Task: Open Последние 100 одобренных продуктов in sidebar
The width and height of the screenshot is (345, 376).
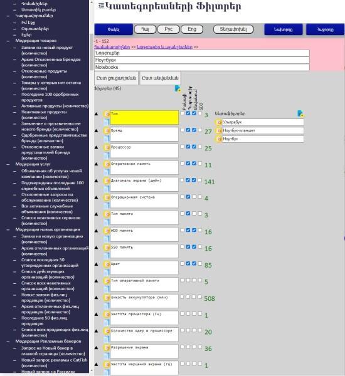Action: [x=50, y=97]
